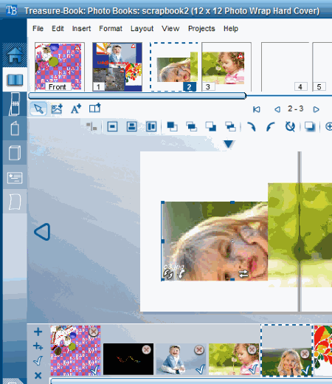
Task: Remove the baby in blue tray photo
Action: click(x=199, y=349)
